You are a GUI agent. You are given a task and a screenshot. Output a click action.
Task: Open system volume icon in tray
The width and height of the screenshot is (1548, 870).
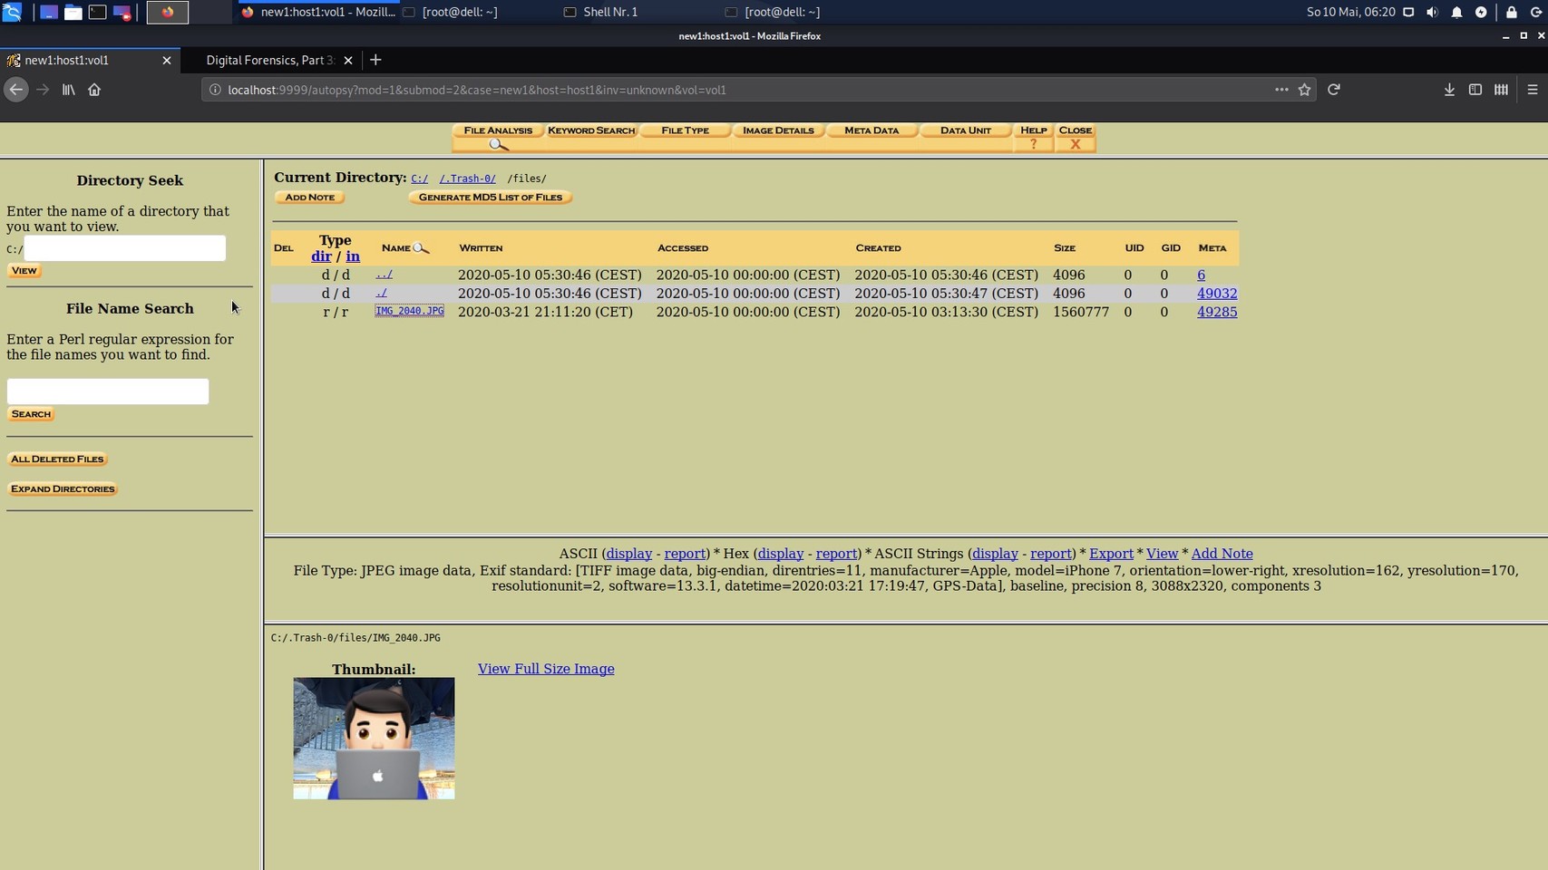tap(1432, 12)
